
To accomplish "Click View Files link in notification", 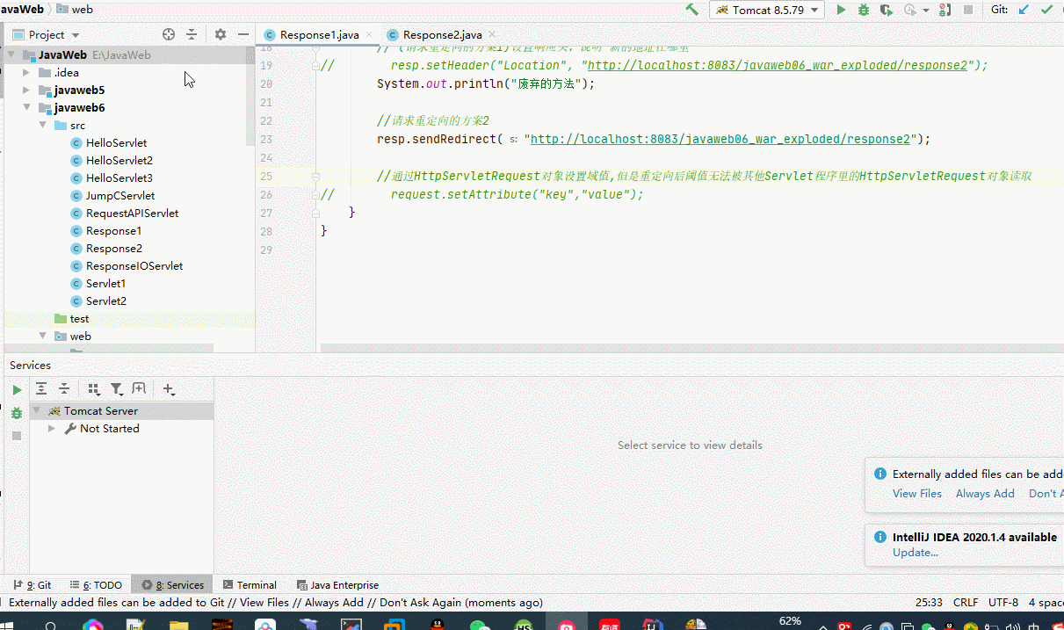I will point(917,493).
